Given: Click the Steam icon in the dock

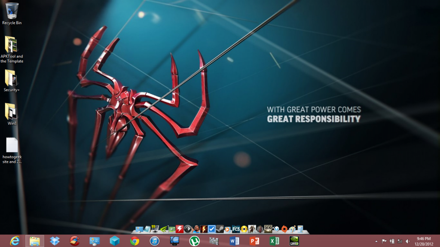Looking at the screenshot, I should (220, 229).
